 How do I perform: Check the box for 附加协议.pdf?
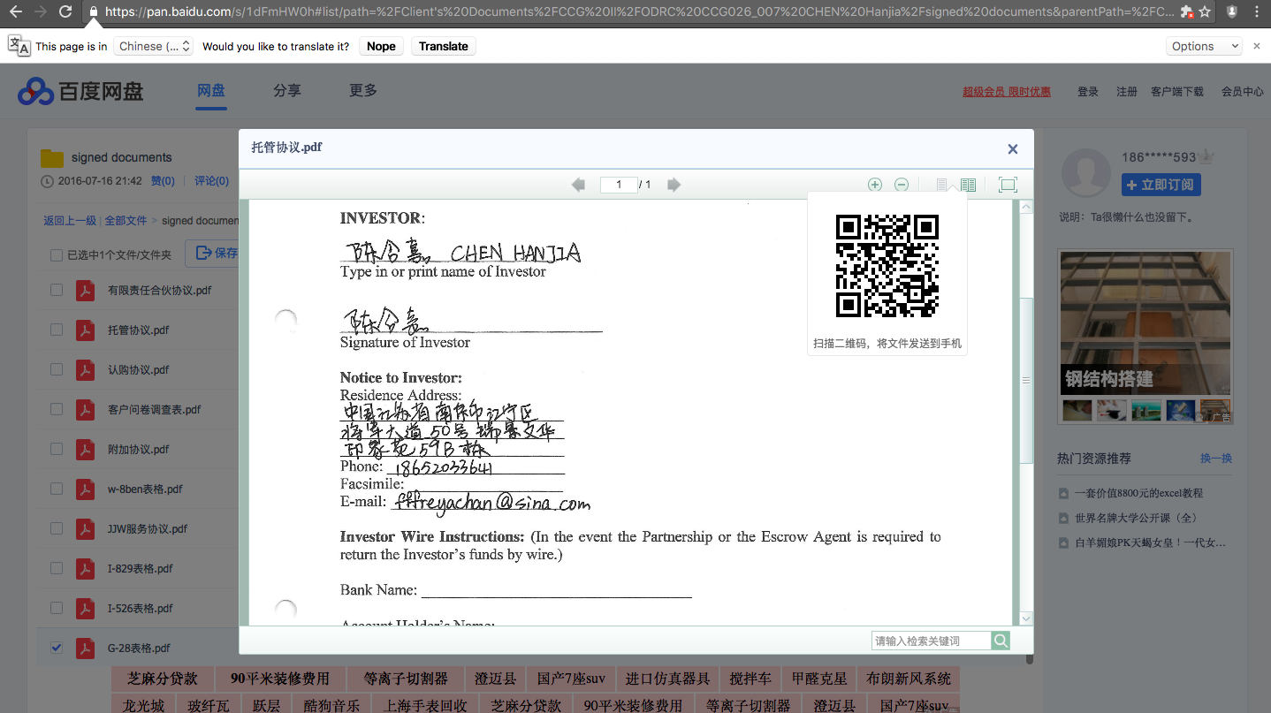pos(57,449)
